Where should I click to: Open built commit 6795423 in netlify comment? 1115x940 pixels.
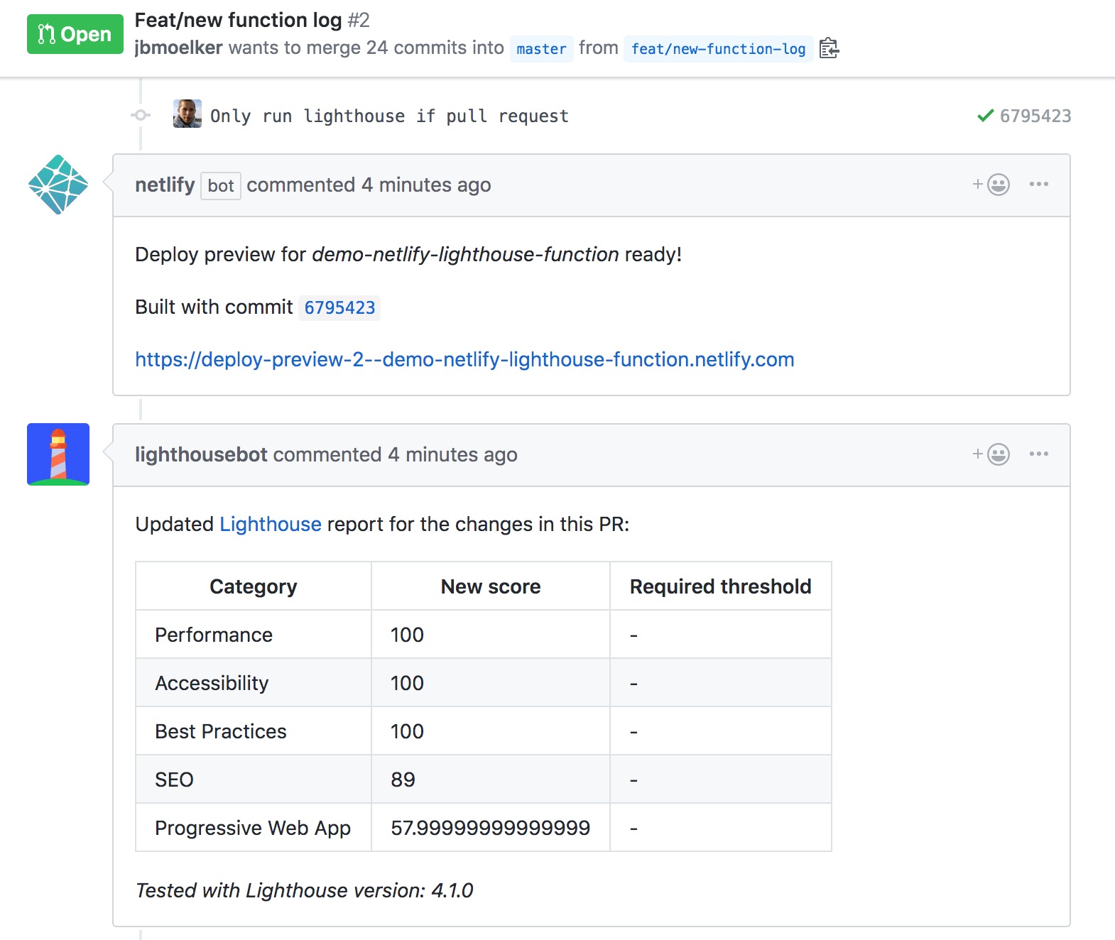pos(339,307)
